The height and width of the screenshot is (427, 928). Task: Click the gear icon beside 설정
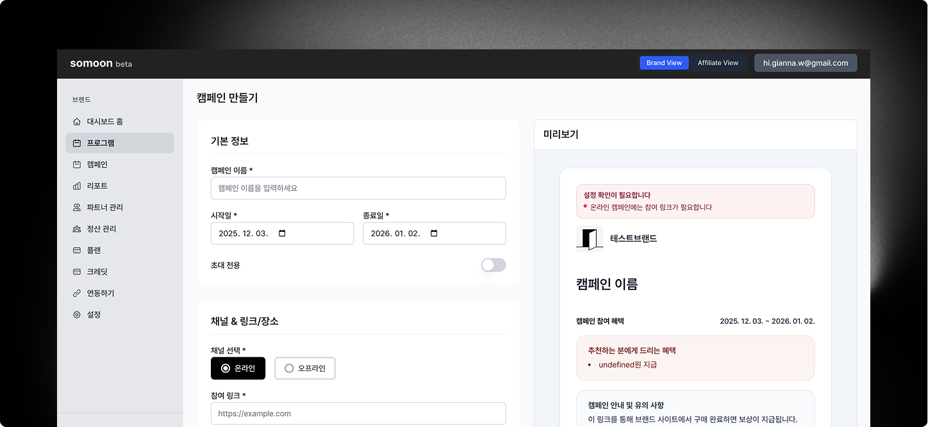click(77, 315)
